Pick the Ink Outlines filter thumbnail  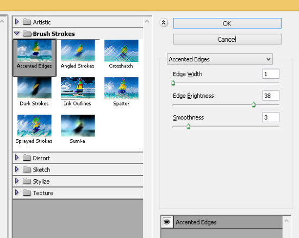coord(78,88)
